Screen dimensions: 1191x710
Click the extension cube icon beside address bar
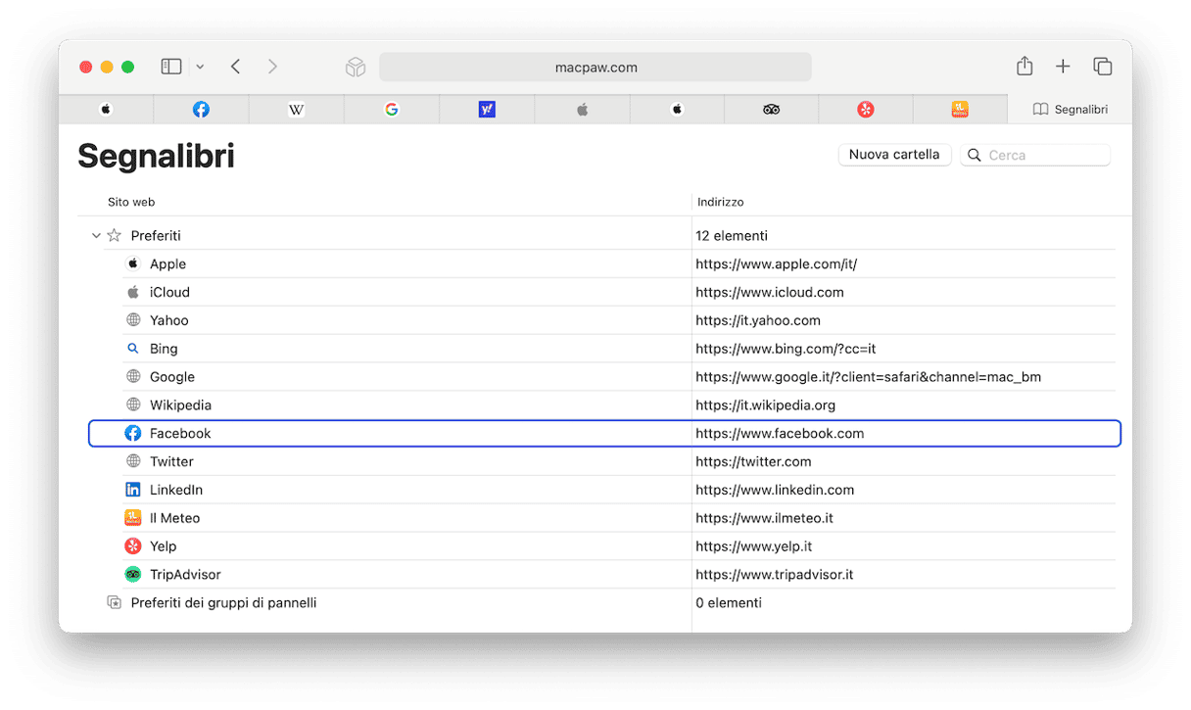(356, 67)
